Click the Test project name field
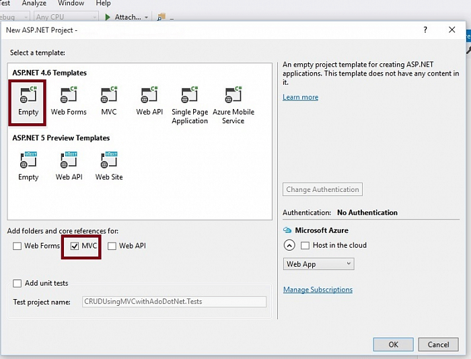Screen dimensions: 471x359 tap(174, 302)
